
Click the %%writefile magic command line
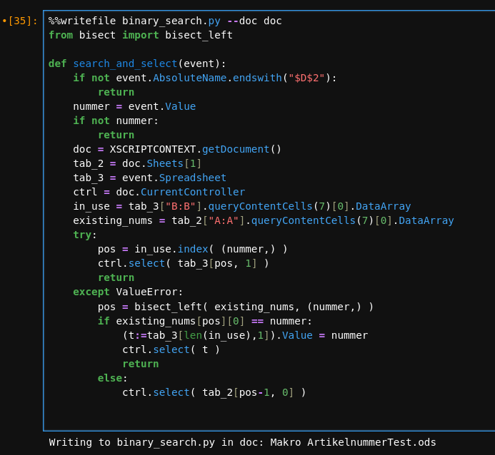pyautogui.click(x=164, y=21)
